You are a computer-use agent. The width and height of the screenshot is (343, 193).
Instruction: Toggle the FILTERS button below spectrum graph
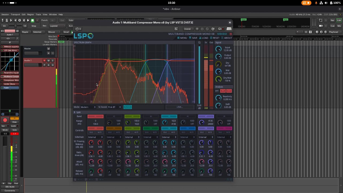click(x=128, y=107)
